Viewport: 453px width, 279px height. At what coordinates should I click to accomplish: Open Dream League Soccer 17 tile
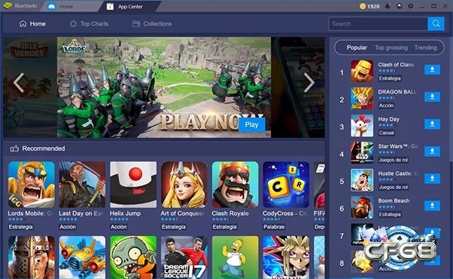[x=184, y=257]
